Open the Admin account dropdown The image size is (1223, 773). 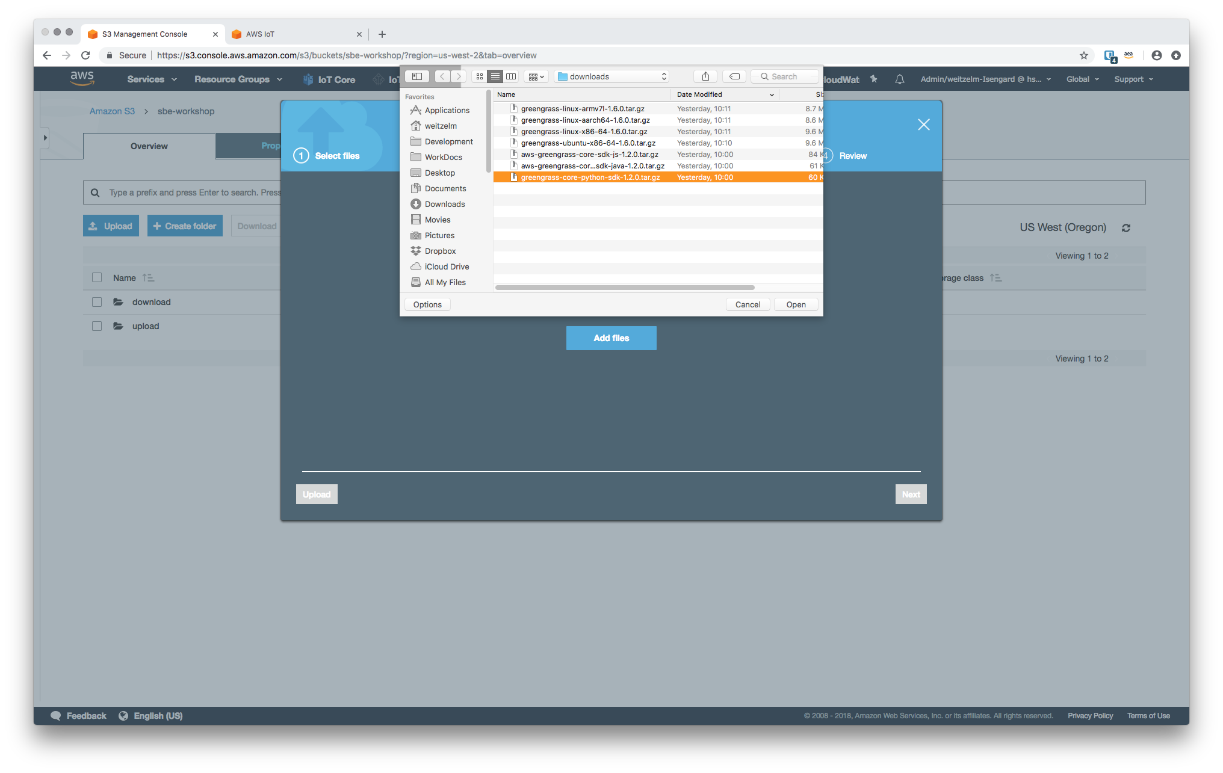click(986, 79)
